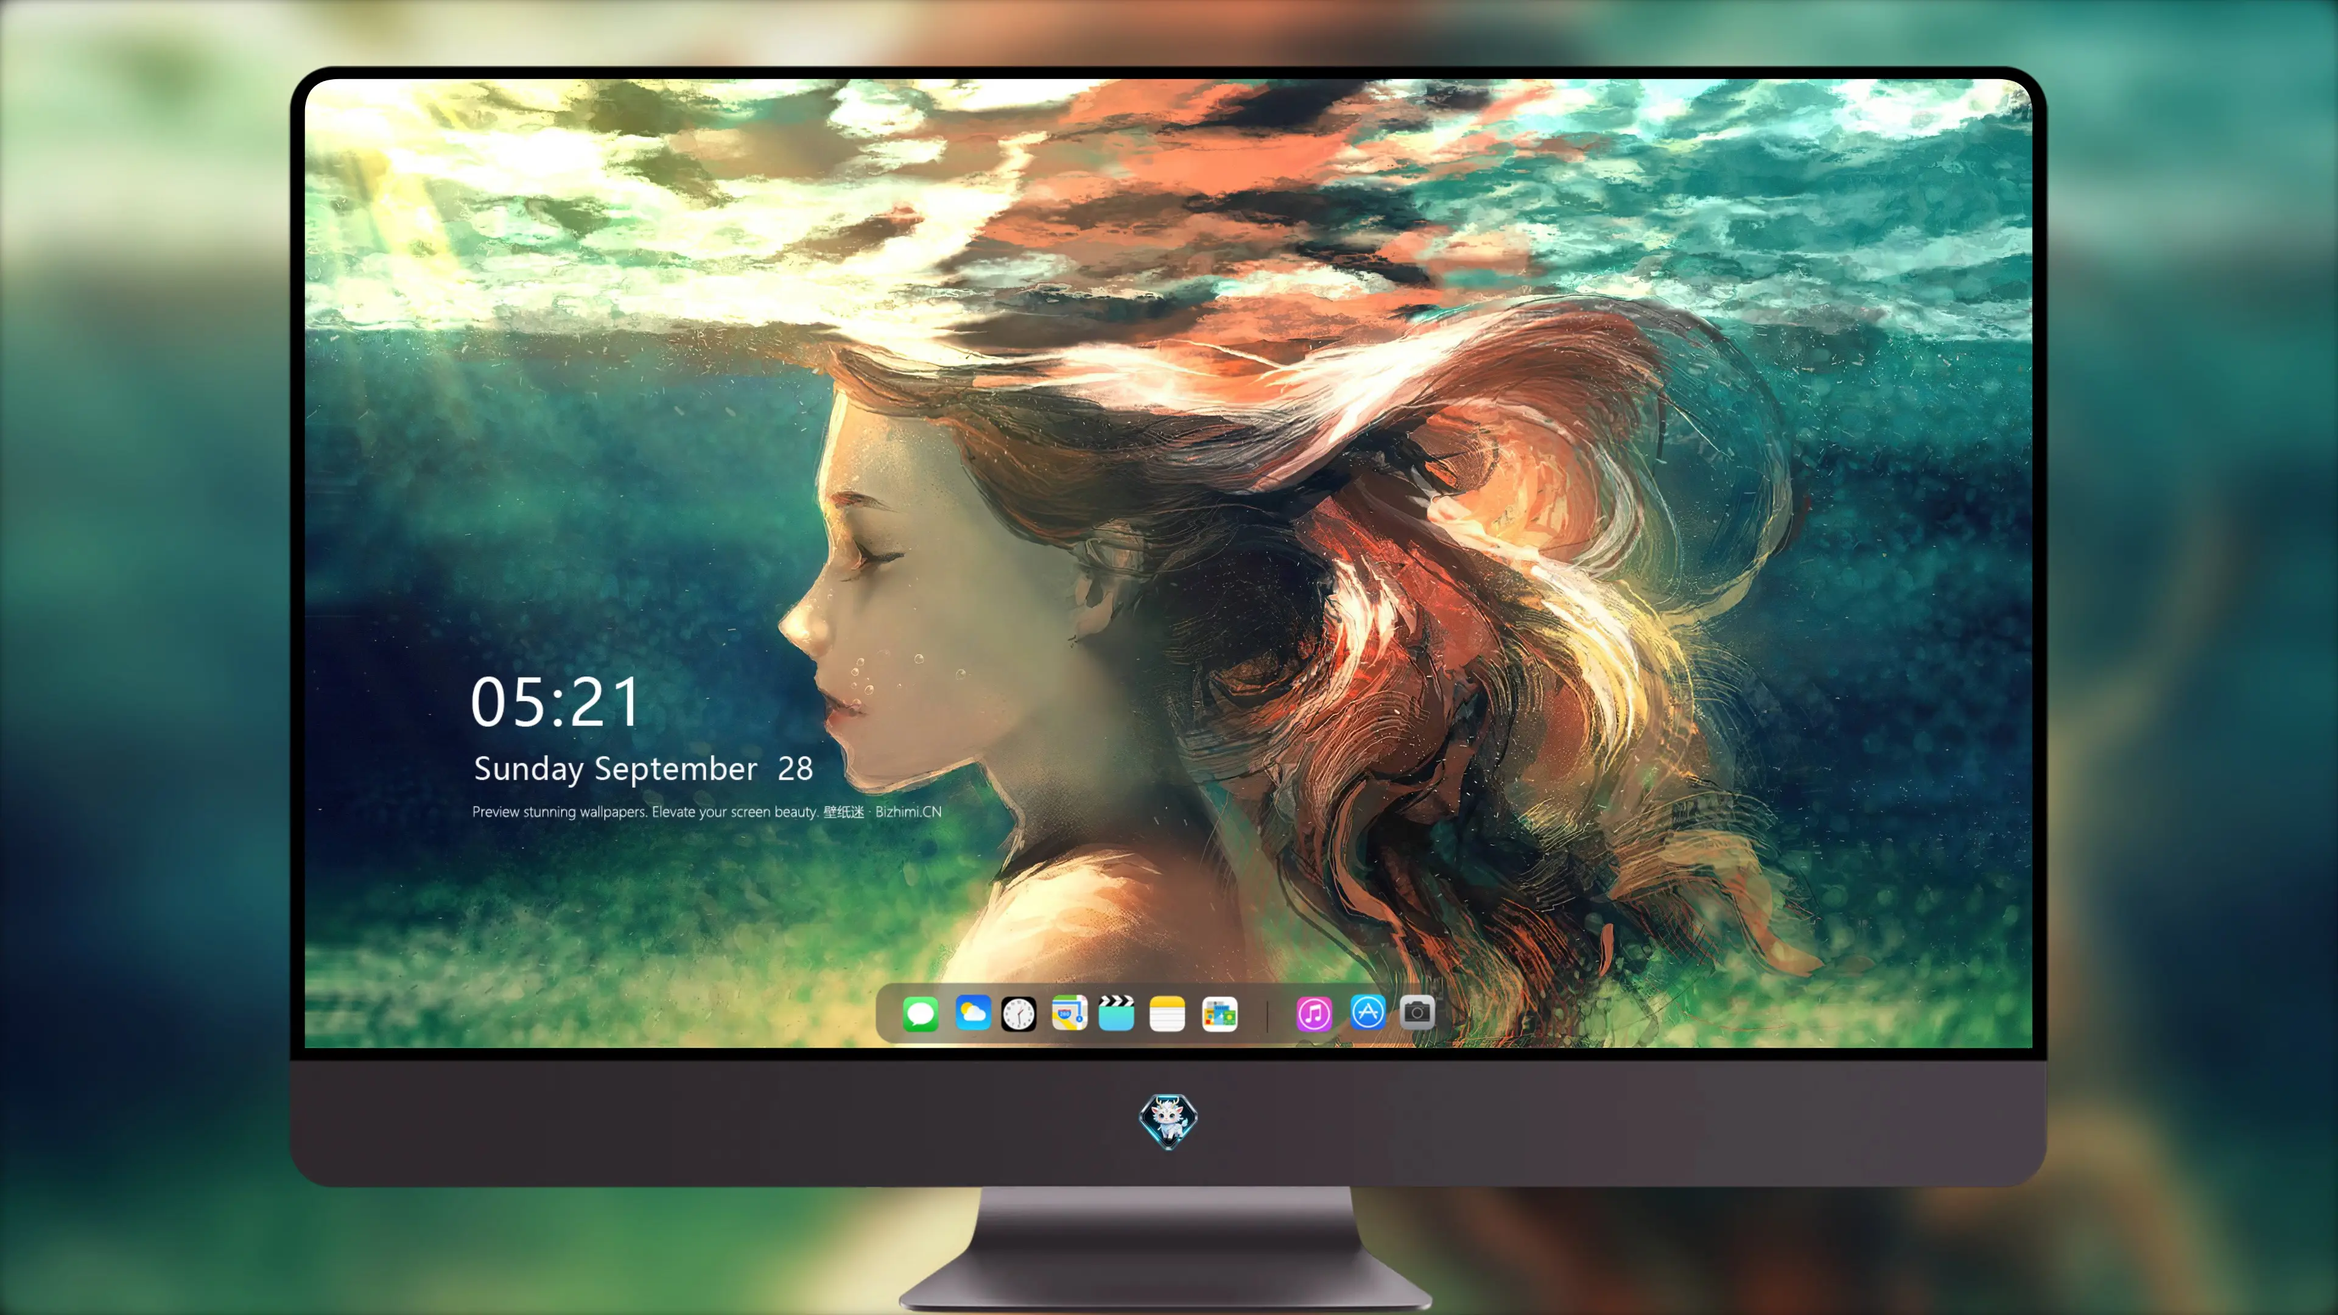Image resolution: width=2338 pixels, height=1315 pixels.
Task: Open the Pages documents app icon
Action: click(x=1220, y=1014)
